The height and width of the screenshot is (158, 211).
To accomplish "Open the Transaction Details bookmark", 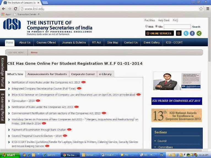I will 28,14.
